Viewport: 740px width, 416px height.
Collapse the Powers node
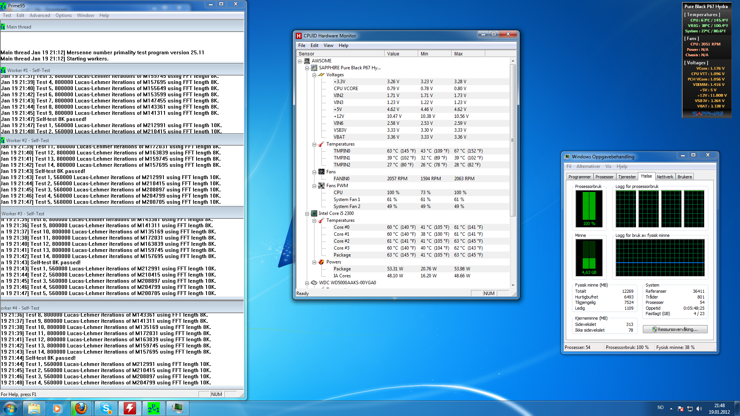point(314,262)
